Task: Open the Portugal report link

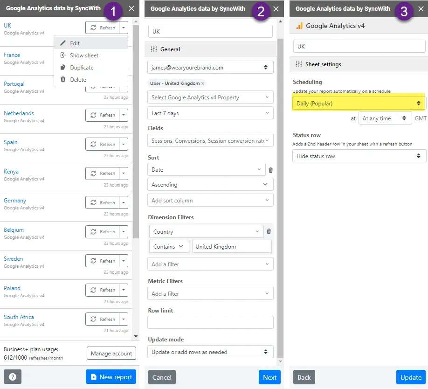Action: pos(14,84)
